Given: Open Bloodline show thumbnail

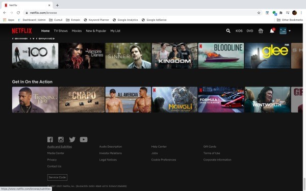Looking at the screenshot, I should point(221,56).
